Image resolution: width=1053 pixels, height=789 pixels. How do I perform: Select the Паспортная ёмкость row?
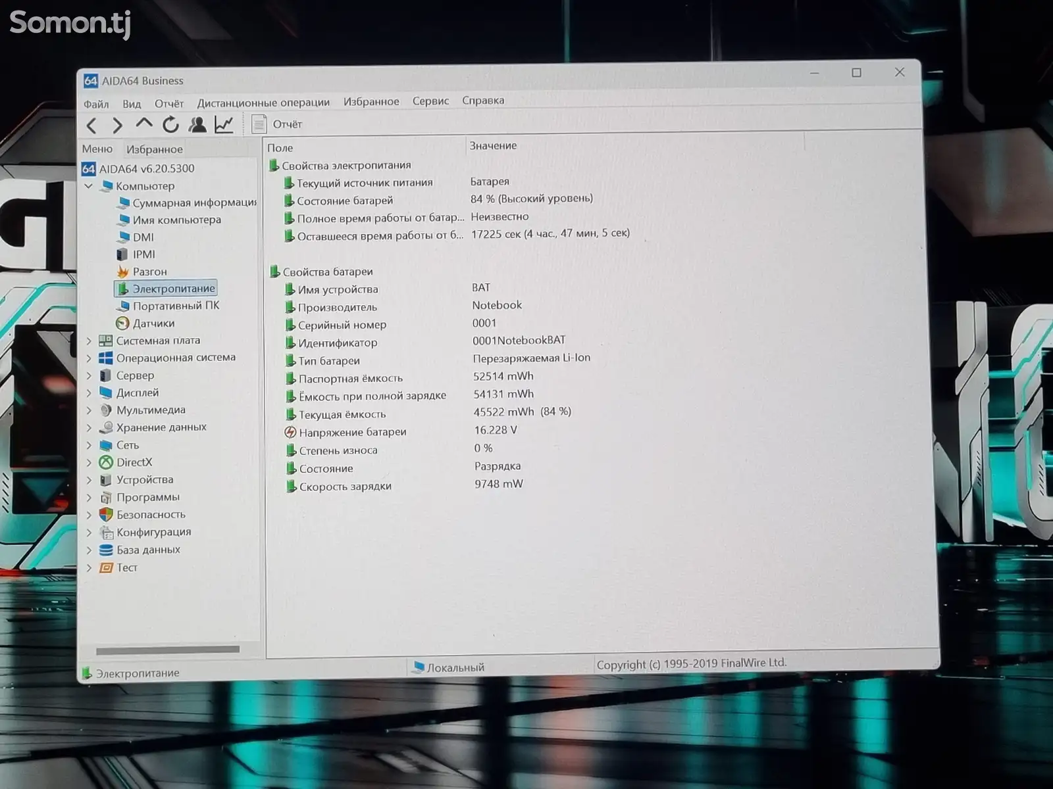pyautogui.click(x=409, y=377)
